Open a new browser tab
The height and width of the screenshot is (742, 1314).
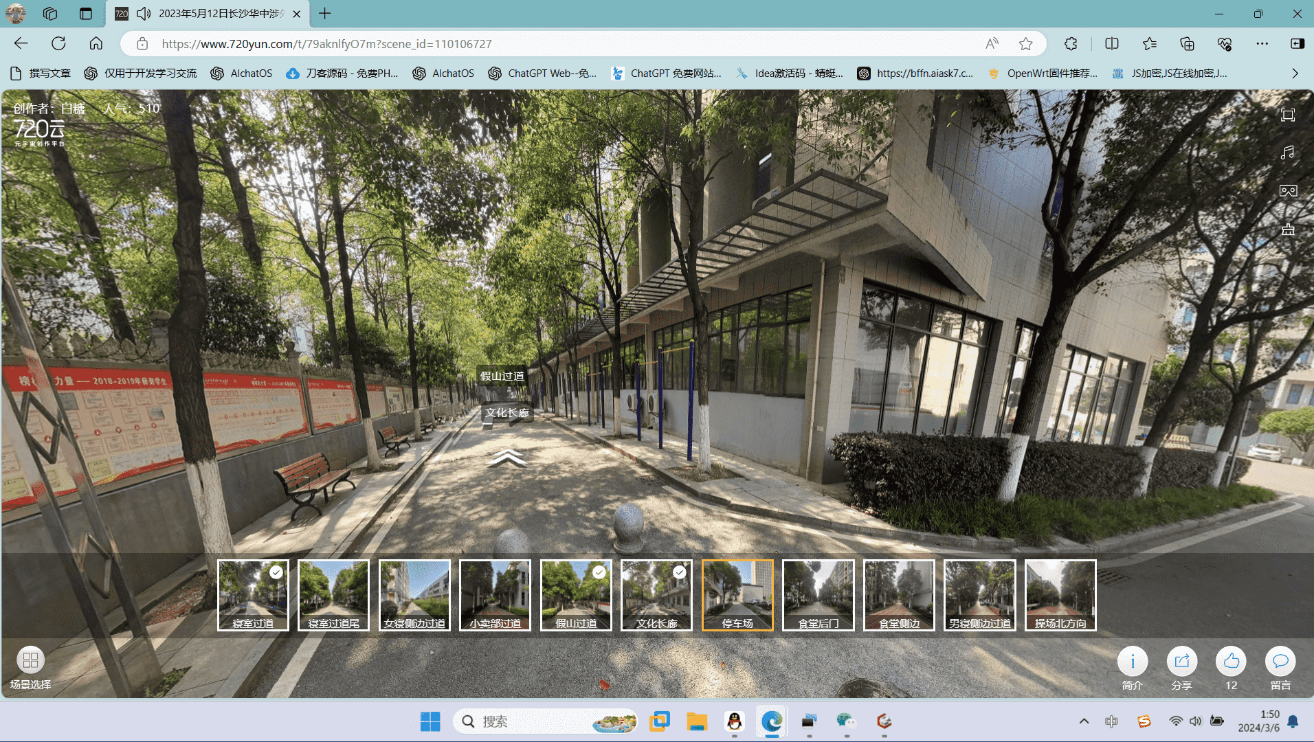(325, 14)
